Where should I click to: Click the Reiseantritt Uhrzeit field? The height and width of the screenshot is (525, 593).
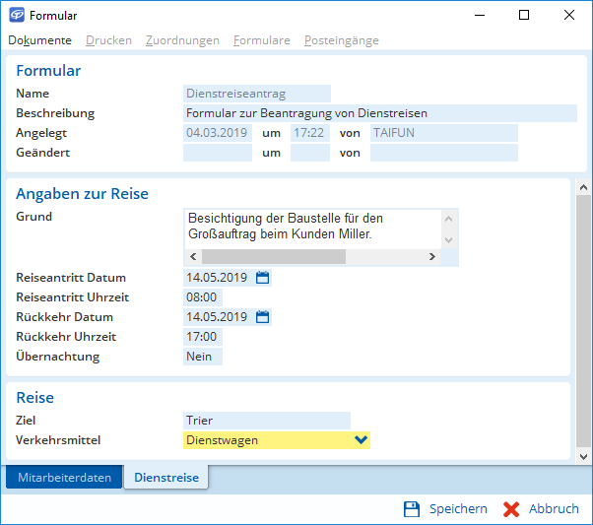point(202,297)
